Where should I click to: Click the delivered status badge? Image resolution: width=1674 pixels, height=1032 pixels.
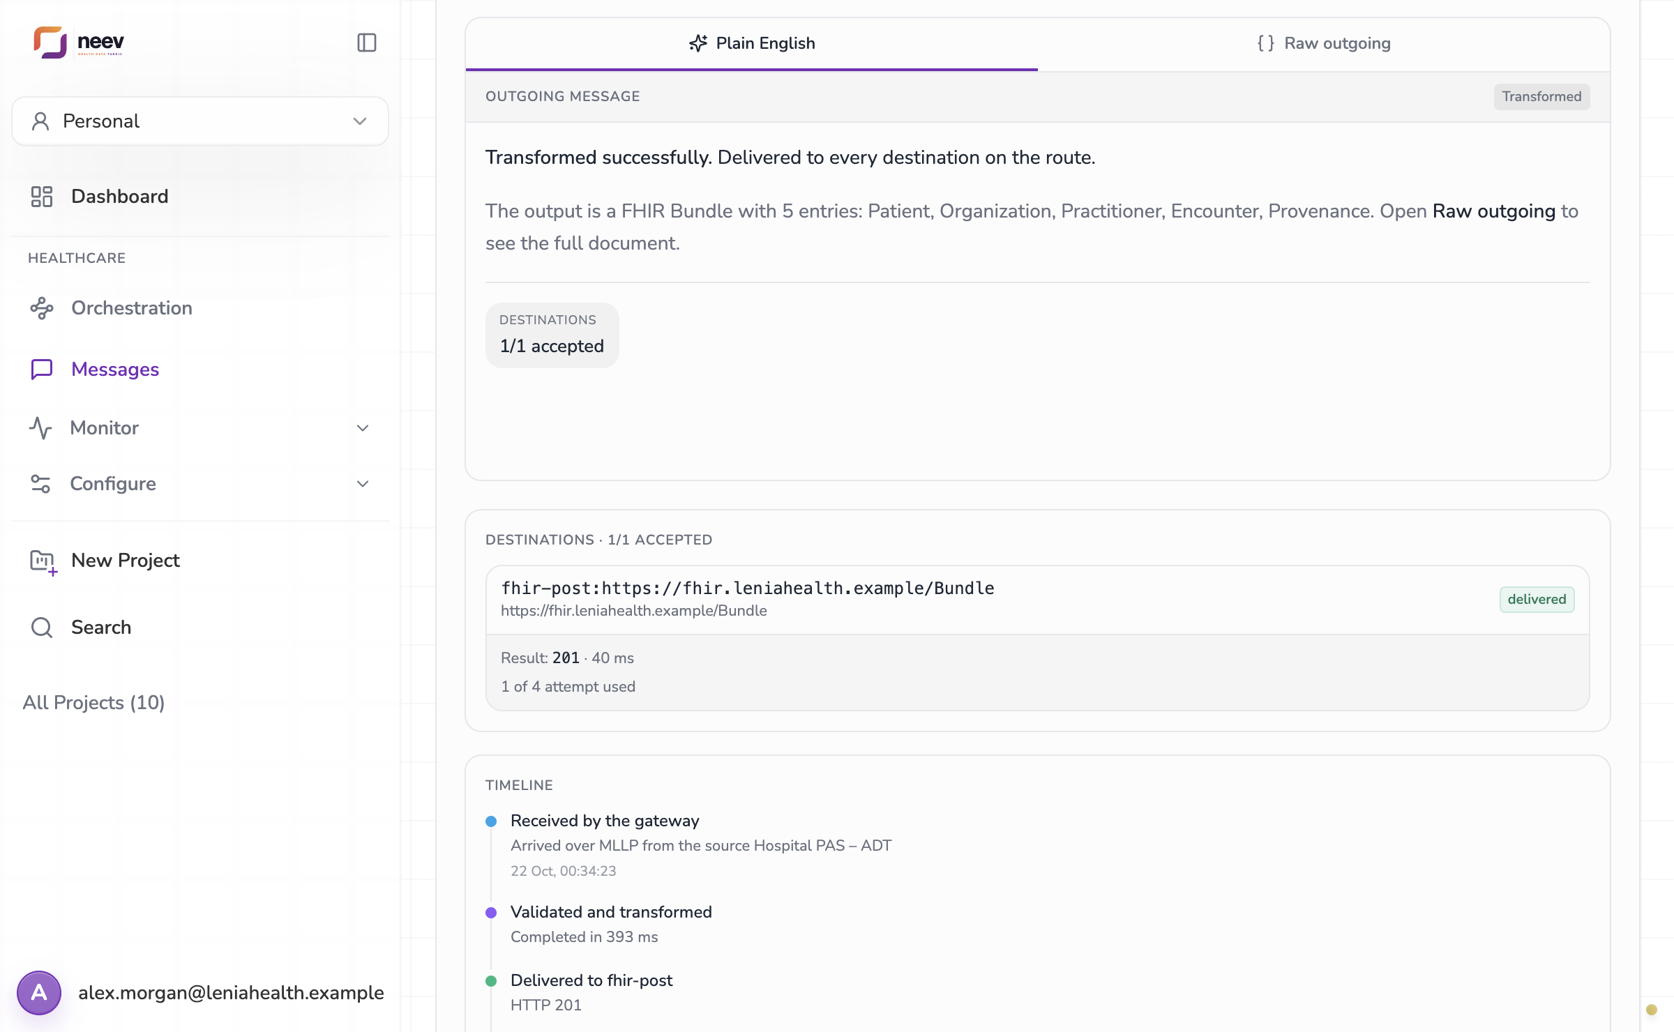1537,600
